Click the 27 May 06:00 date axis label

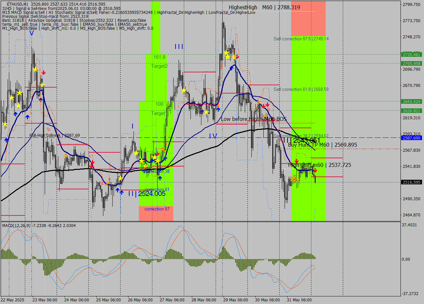pos(172,300)
